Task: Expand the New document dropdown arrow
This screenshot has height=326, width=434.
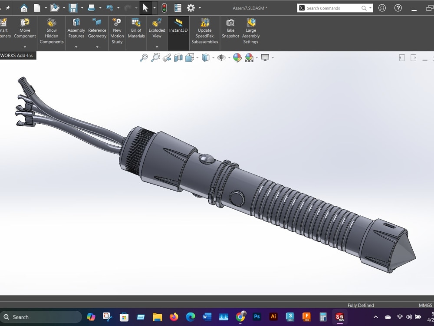Action: tap(46, 8)
